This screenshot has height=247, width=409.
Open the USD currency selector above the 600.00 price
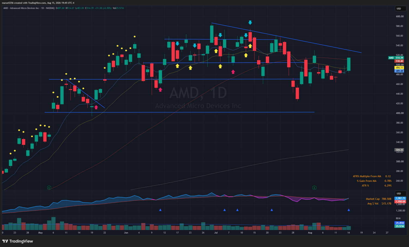point(401,9)
